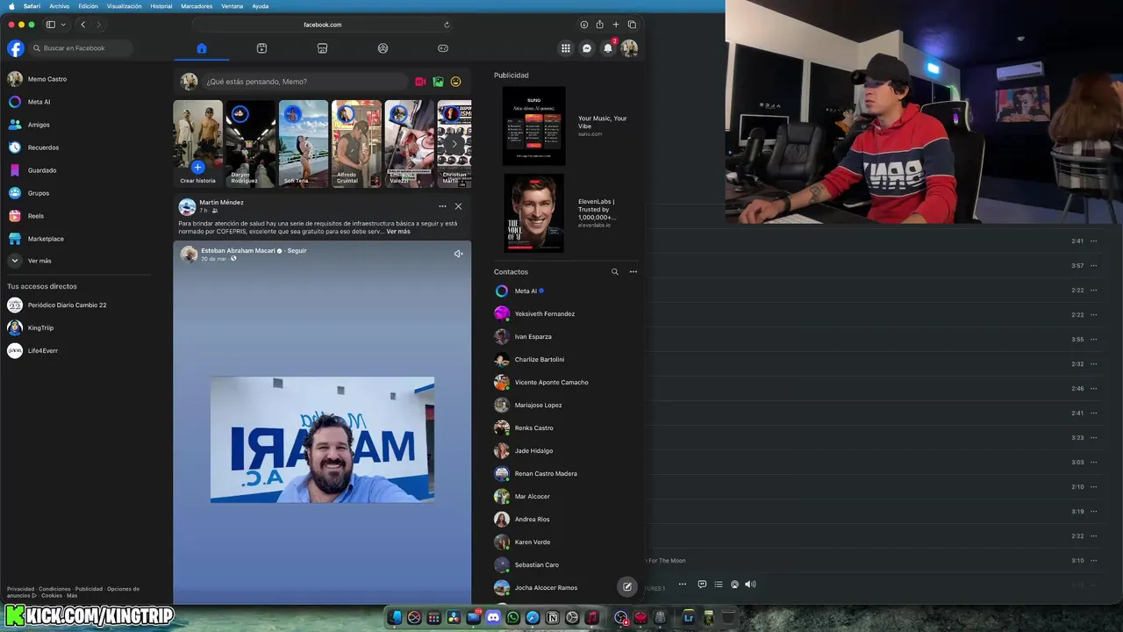Screen dimensions: 1123x632
Task: Open the Messenger icon in header
Action: tap(587, 48)
